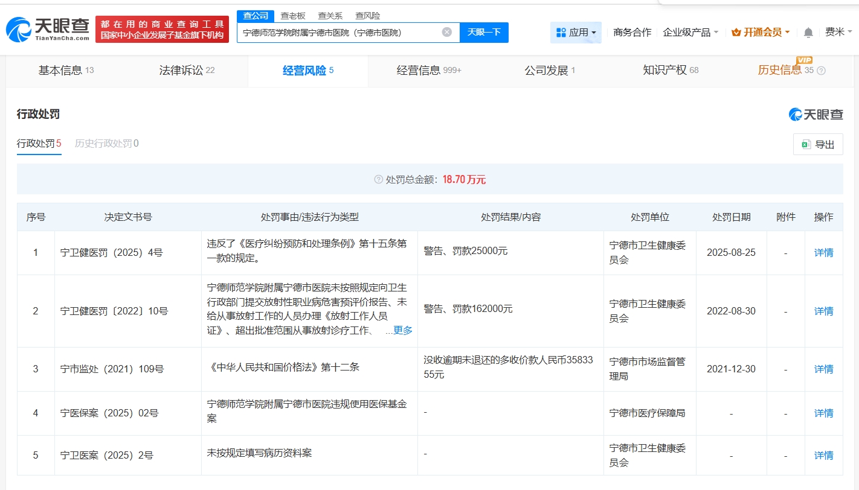Clear the search box with X icon

tap(446, 33)
